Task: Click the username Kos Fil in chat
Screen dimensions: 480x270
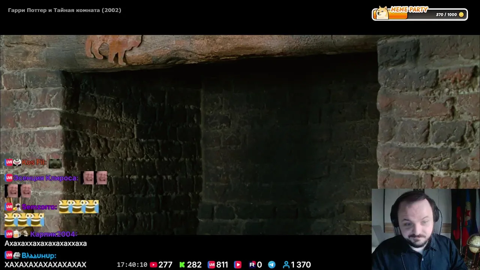Action: pos(34,162)
